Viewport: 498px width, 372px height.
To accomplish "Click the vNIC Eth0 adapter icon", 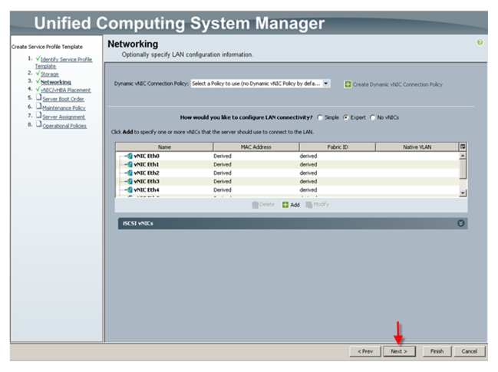I will click(130, 156).
